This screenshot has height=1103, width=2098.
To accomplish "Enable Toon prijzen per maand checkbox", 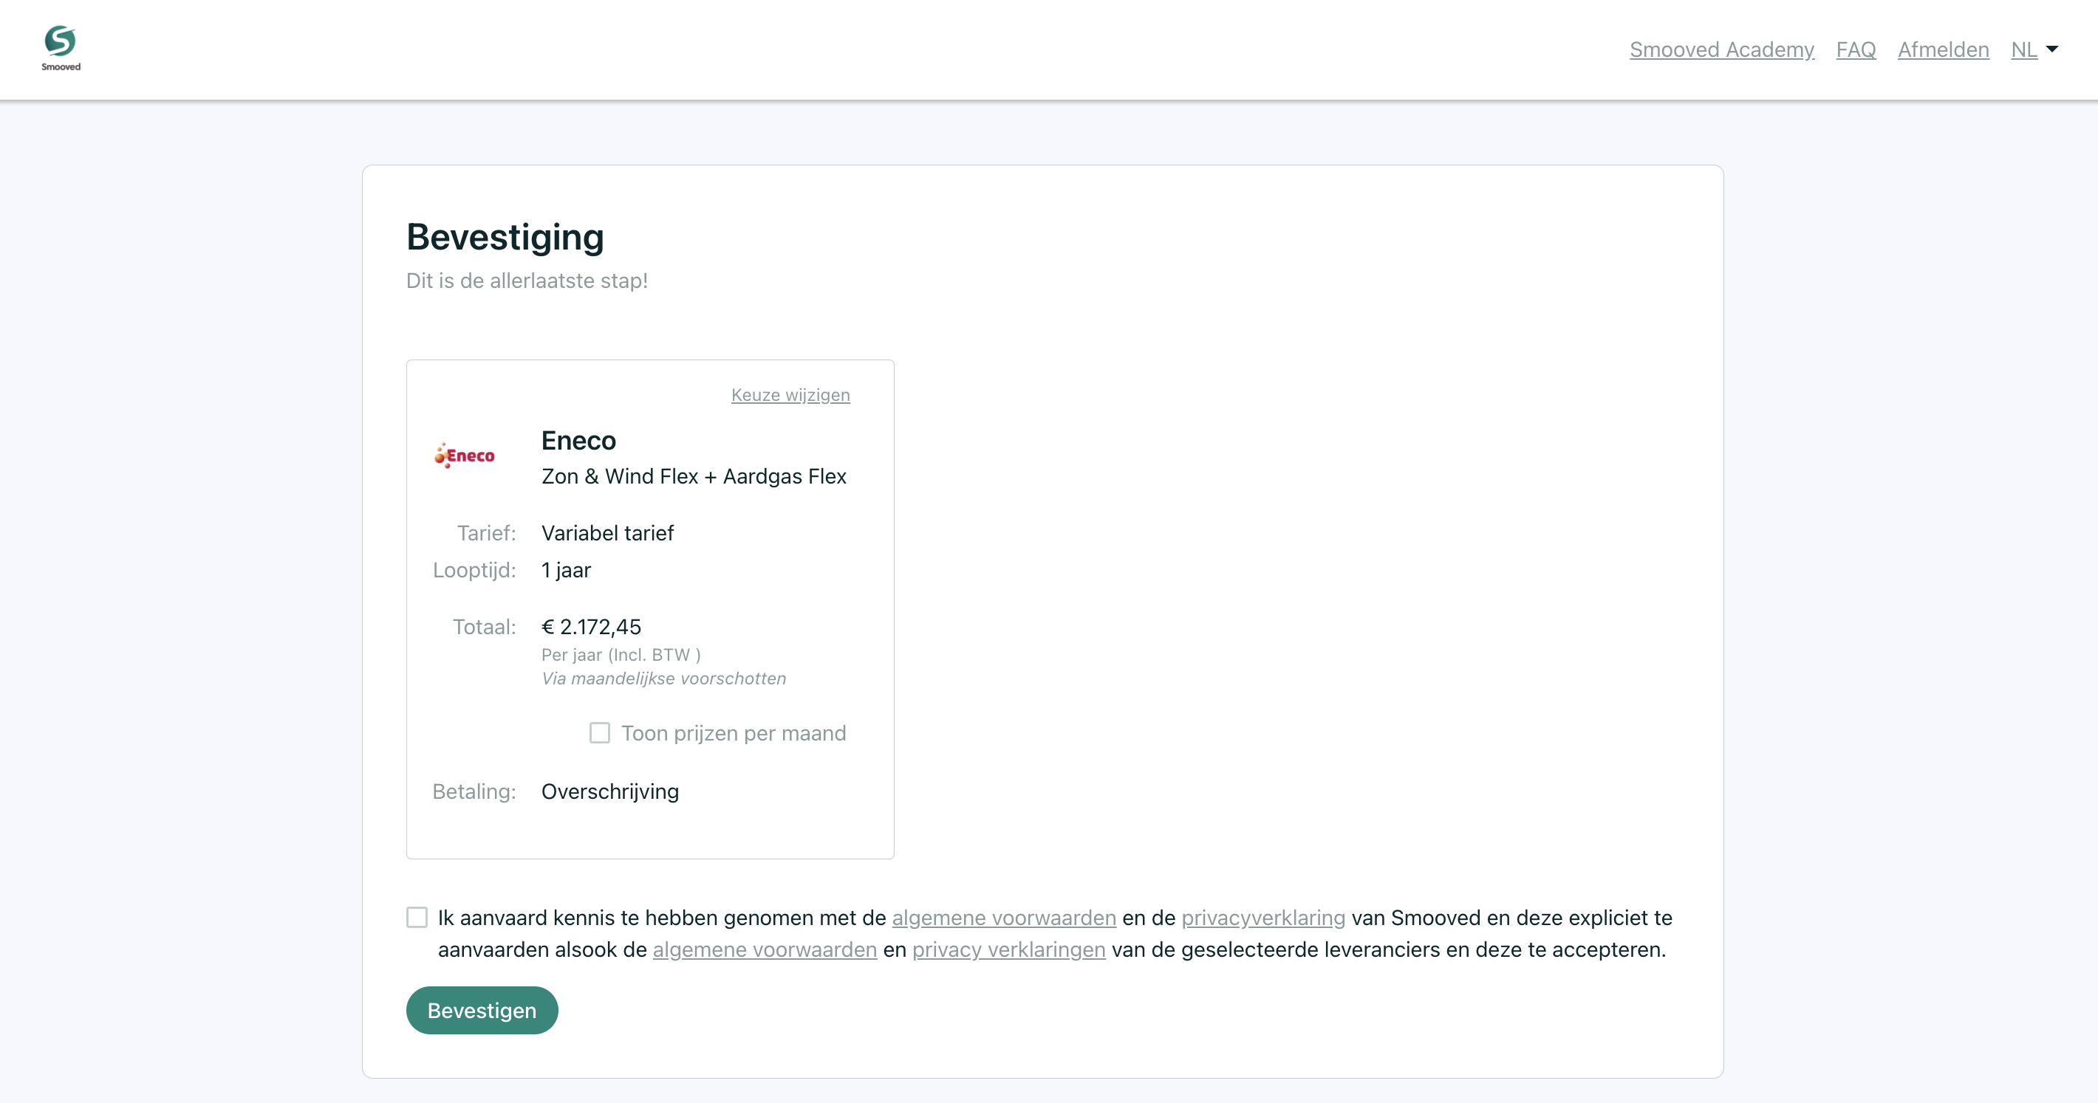I will 599,732.
